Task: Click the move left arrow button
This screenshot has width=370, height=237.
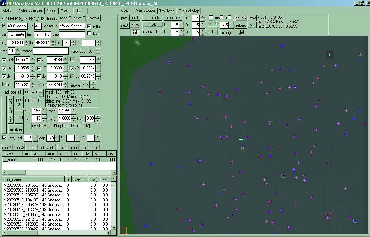Action: (x=83, y=85)
